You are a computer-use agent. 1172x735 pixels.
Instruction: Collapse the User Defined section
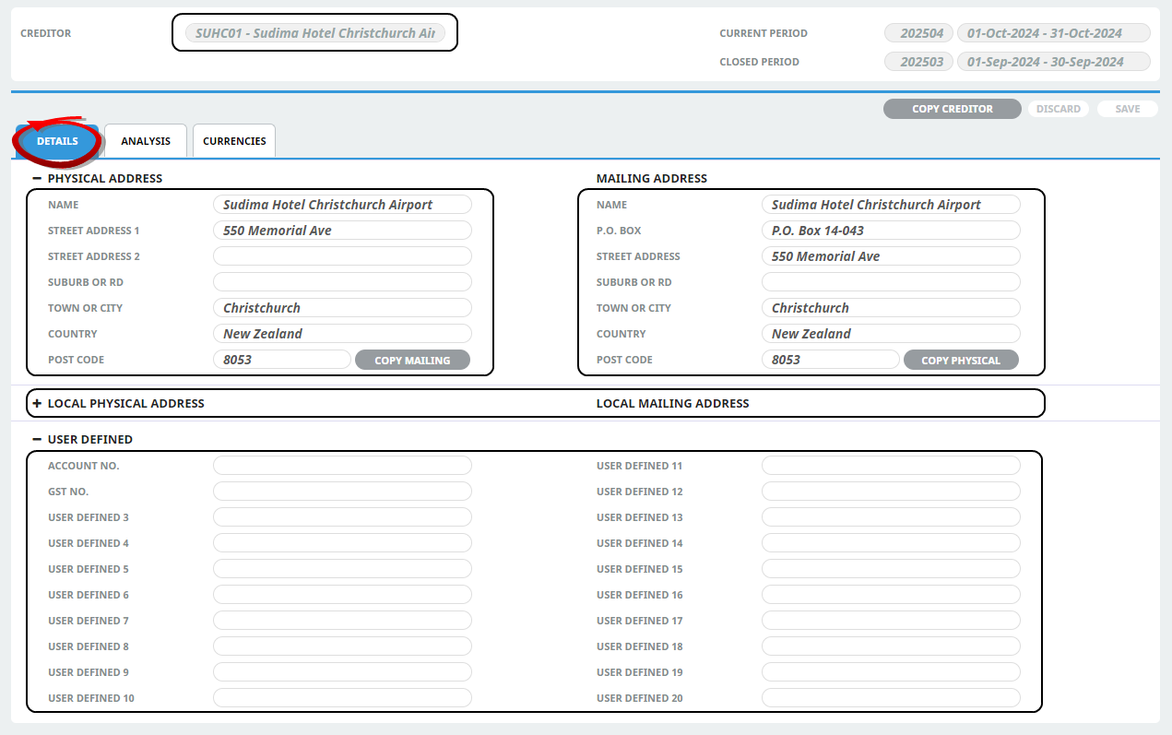37,440
